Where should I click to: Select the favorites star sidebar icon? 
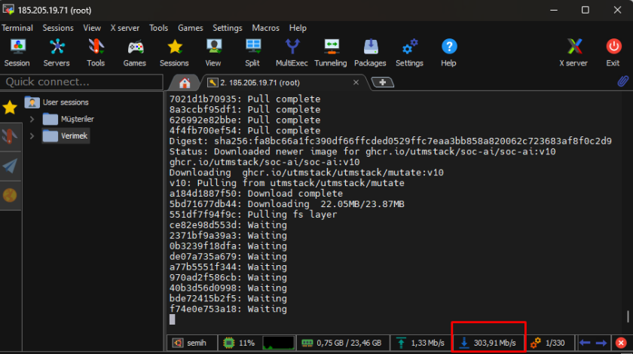coord(10,107)
